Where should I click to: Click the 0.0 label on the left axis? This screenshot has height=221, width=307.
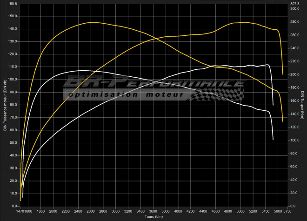14,206
